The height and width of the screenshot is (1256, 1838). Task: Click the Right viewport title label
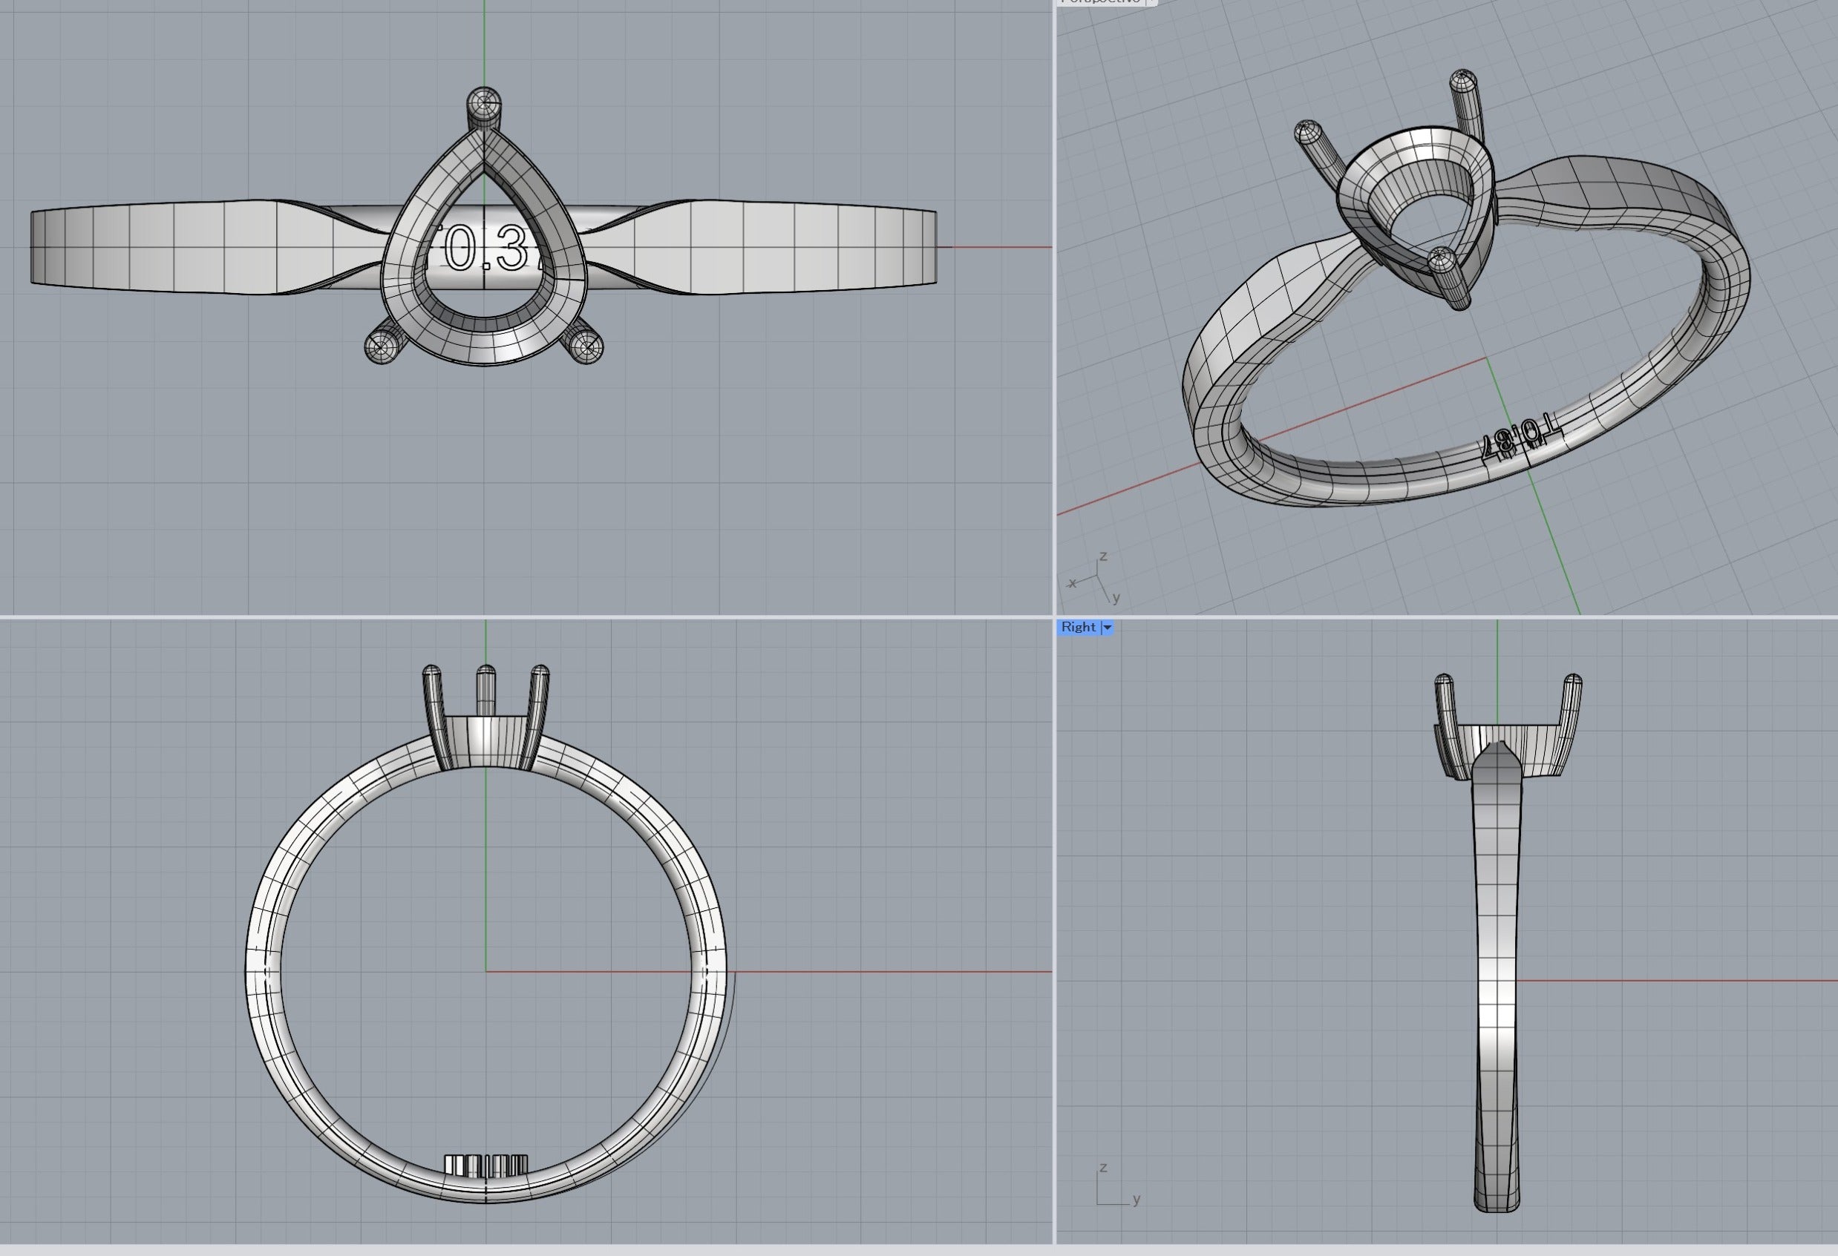point(1078,627)
